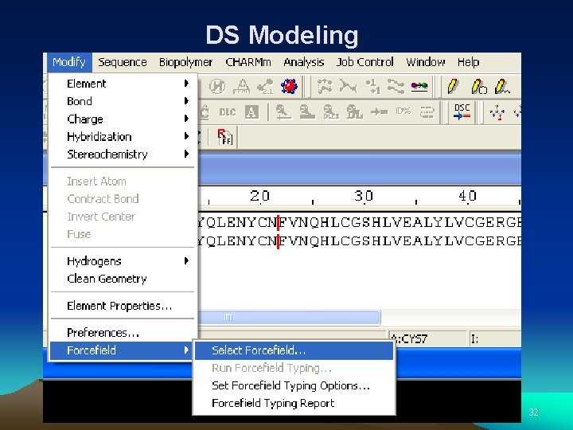Viewport: 573px width, 430px height.
Task: Expand the Stereochemistry submenu
Action: [x=123, y=154]
